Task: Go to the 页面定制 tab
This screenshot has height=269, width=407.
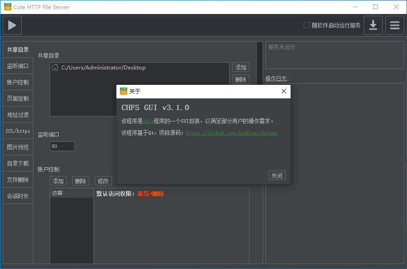Action: 18,98
